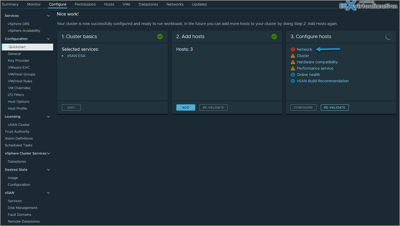Click the green checkmark on Add hosts card

pyautogui.click(x=274, y=37)
